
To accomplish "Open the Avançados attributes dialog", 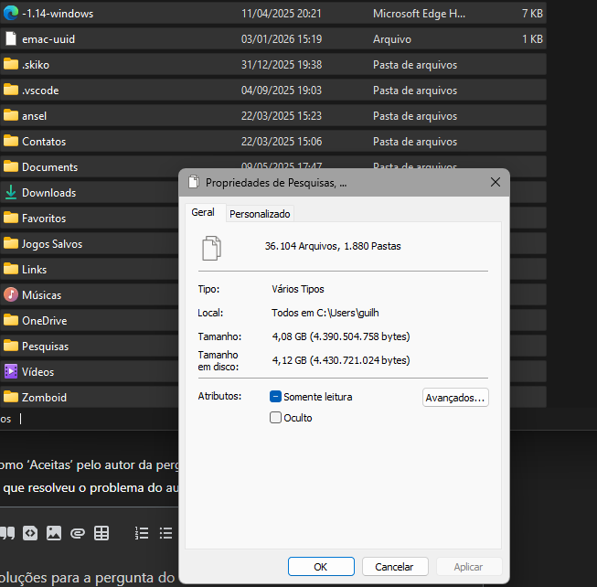I will [455, 398].
